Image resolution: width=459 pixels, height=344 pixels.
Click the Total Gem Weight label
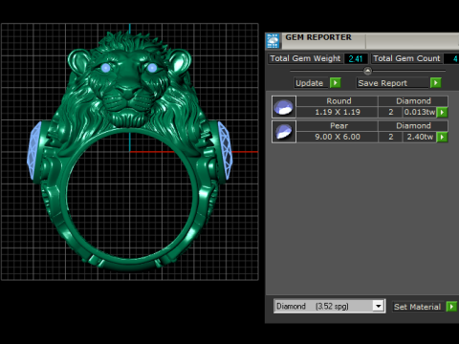(x=305, y=58)
